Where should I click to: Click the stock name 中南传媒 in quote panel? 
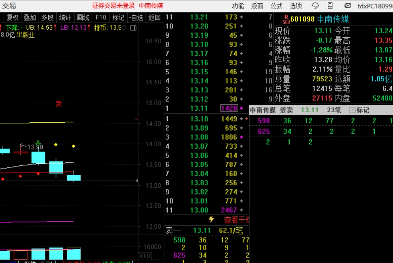coord(333,19)
